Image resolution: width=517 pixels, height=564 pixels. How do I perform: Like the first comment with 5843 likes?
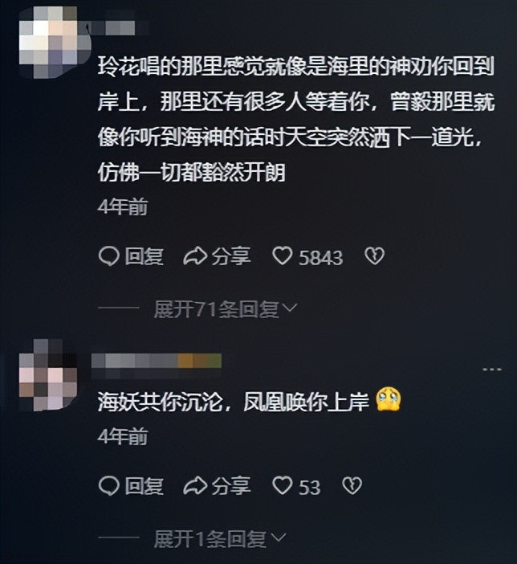pyautogui.click(x=283, y=256)
